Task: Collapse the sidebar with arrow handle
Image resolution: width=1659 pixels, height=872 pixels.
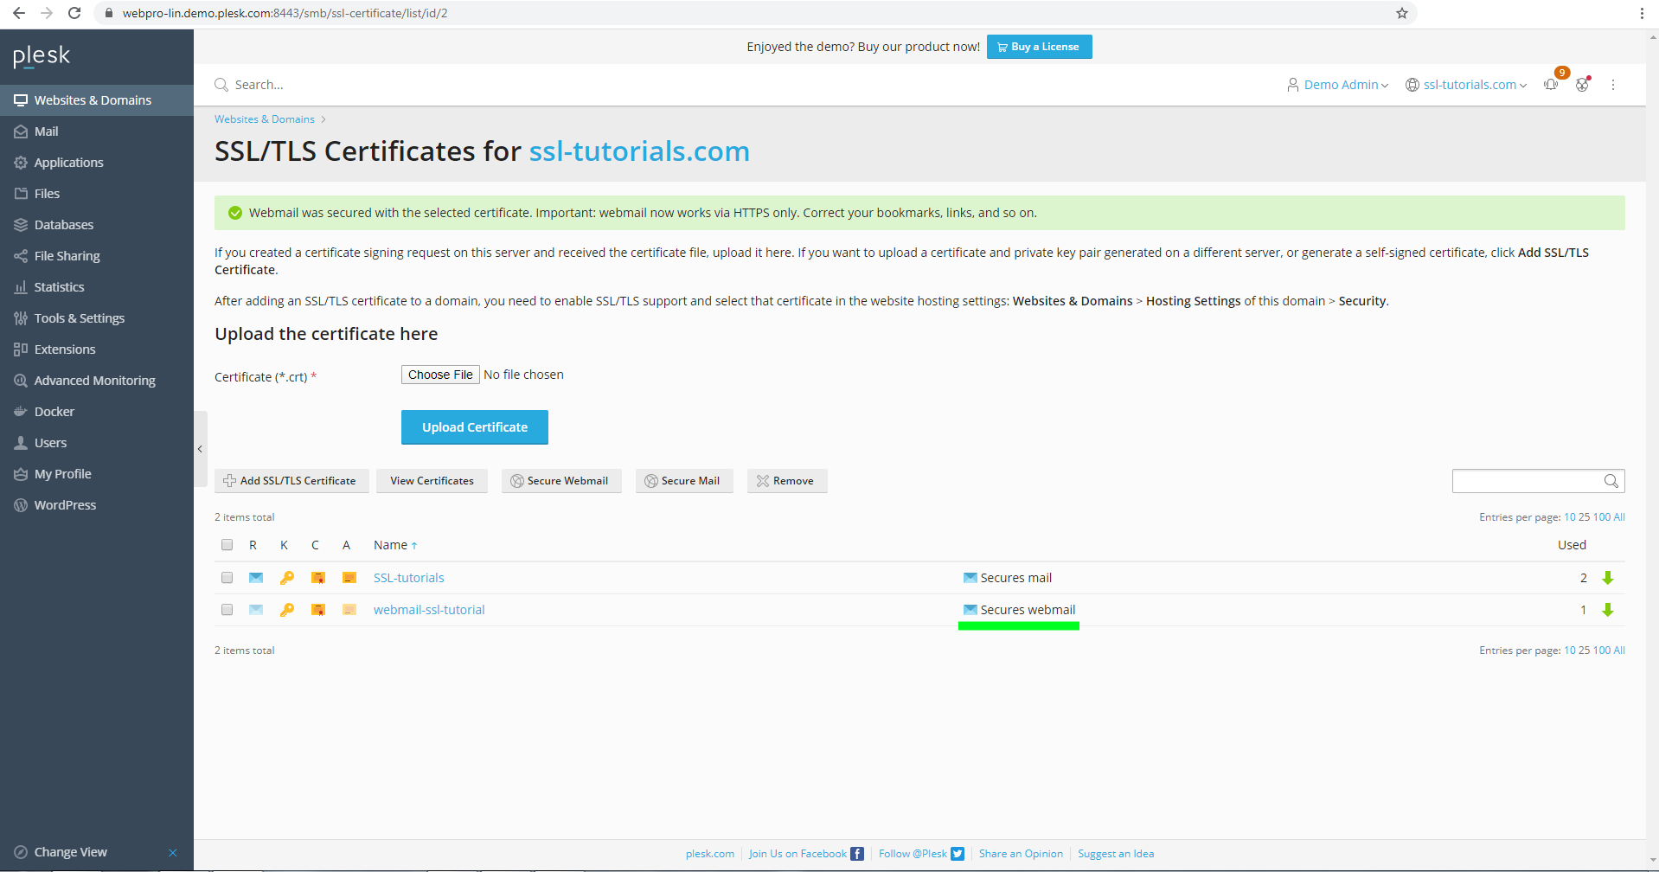Action: tap(200, 449)
